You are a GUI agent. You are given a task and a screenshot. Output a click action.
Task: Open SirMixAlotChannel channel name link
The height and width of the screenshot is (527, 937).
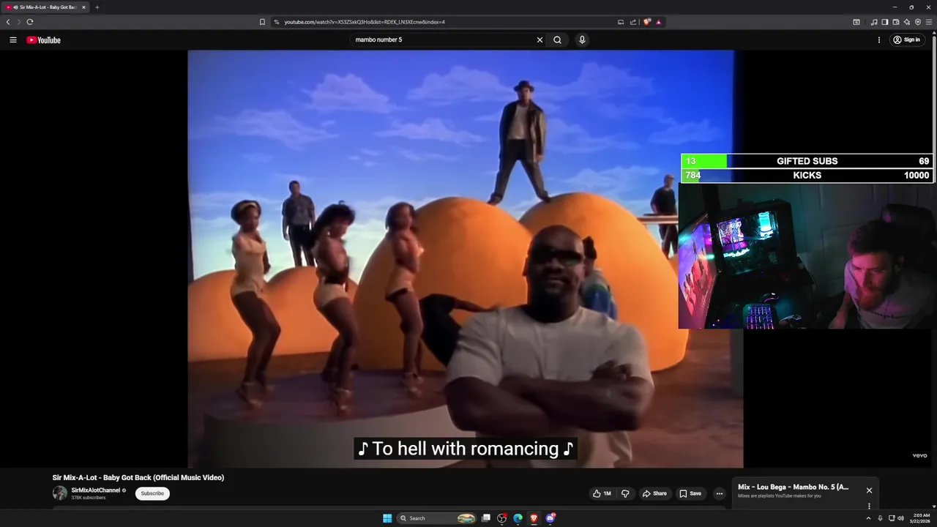(96, 490)
